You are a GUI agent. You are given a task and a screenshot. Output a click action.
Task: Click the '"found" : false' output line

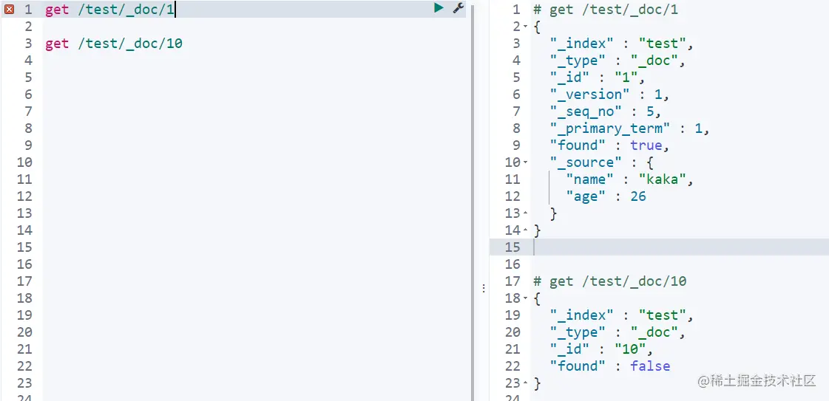(609, 366)
